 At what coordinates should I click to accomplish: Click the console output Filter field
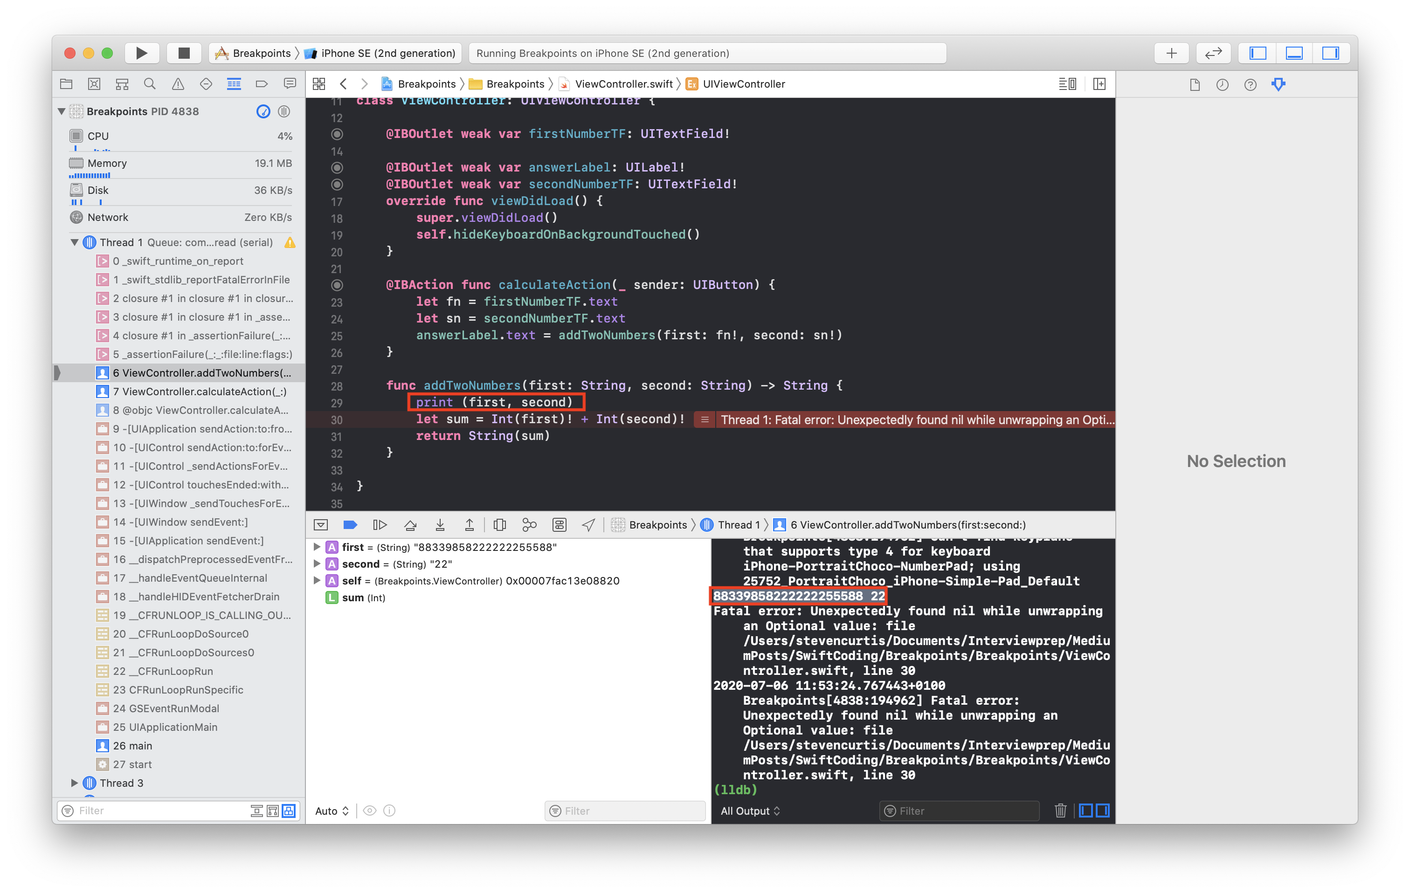point(959,811)
